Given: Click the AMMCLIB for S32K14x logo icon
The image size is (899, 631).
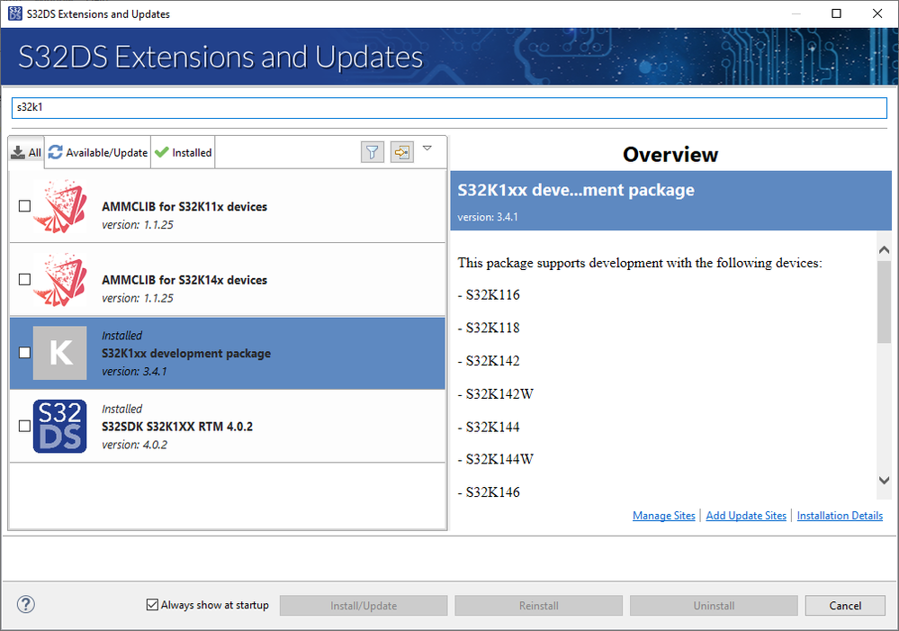Looking at the screenshot, I should click(x=60, y=279).
